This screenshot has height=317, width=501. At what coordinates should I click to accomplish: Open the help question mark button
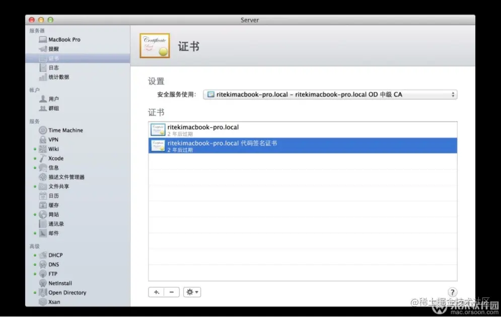452,292
